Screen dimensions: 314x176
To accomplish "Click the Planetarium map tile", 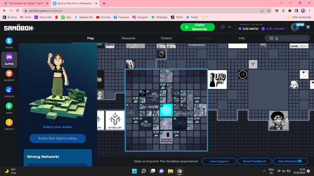I will point(197,45).
